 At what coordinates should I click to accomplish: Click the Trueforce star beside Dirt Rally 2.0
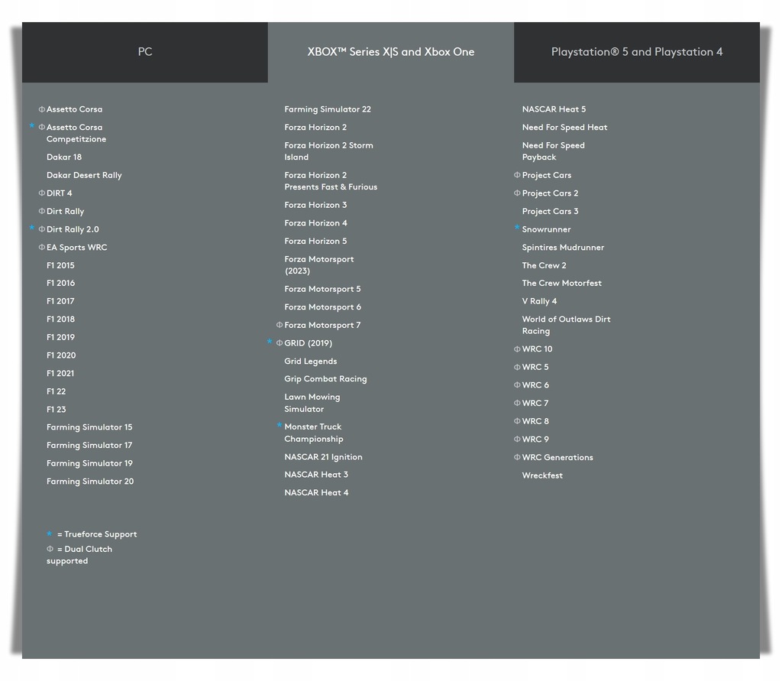(x=32, y=228)
